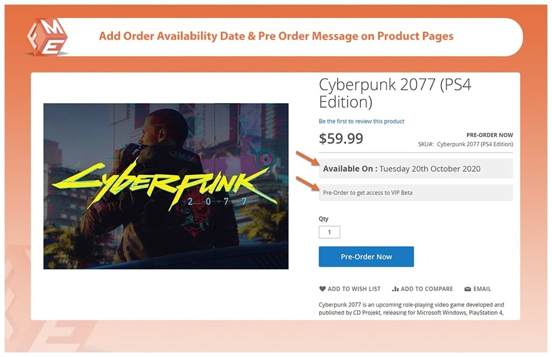This screenshot has height=357, width=552.
Task: Click the $59.99 price
Action: coord(341,138)
